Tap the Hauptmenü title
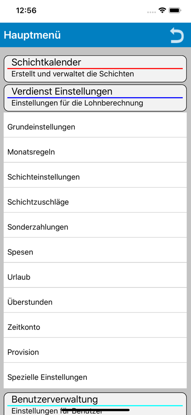This screenshot has height=415, width=191. (x=32, y=35)
